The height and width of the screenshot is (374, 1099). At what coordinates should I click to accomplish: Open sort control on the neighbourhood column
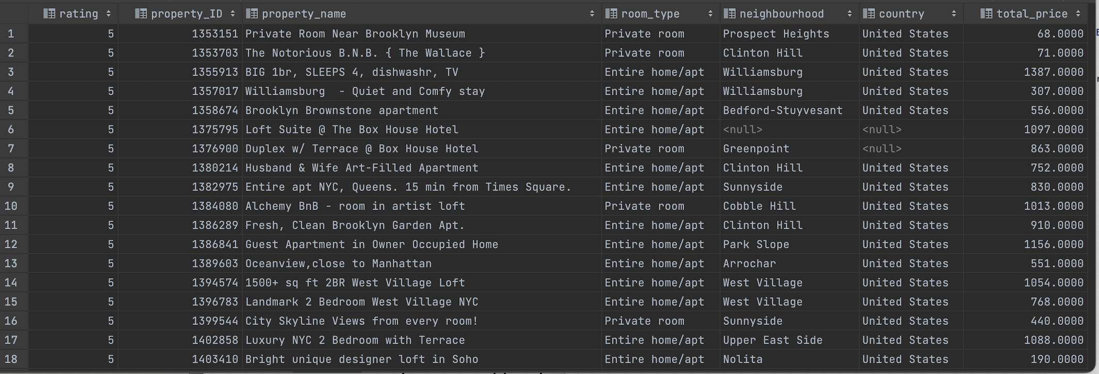(849, 13)
